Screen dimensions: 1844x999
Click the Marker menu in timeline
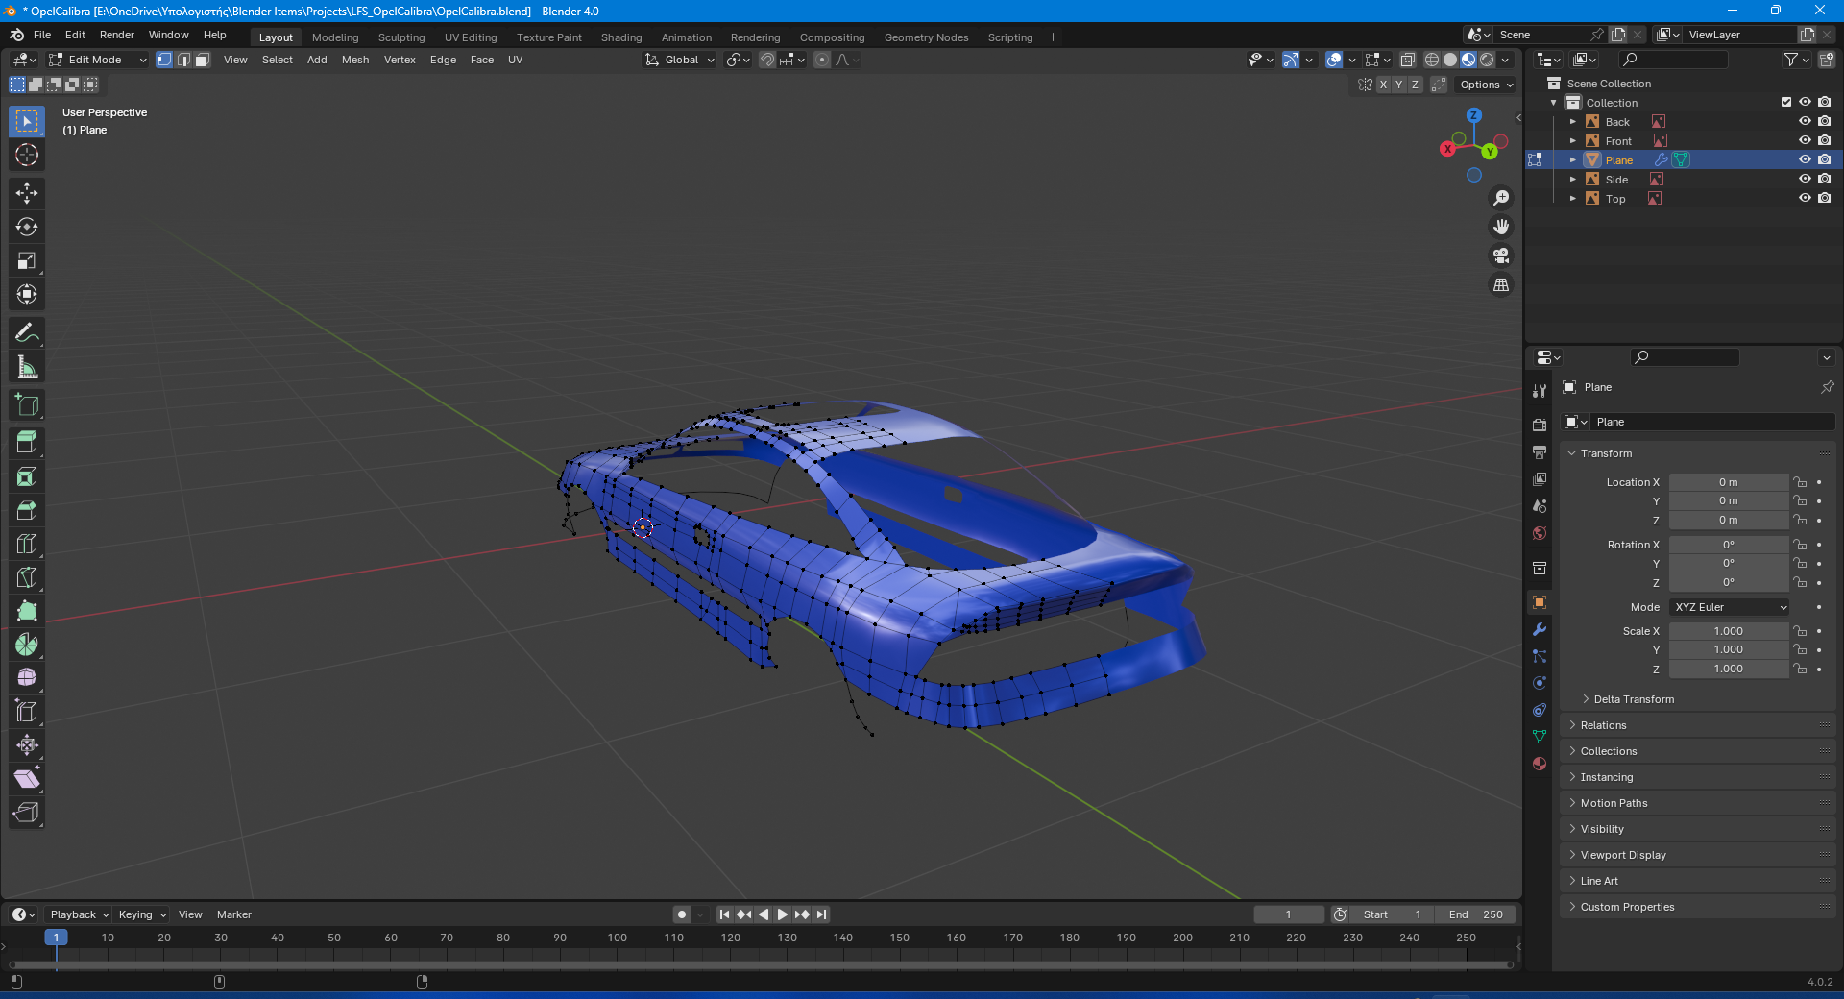234,914
